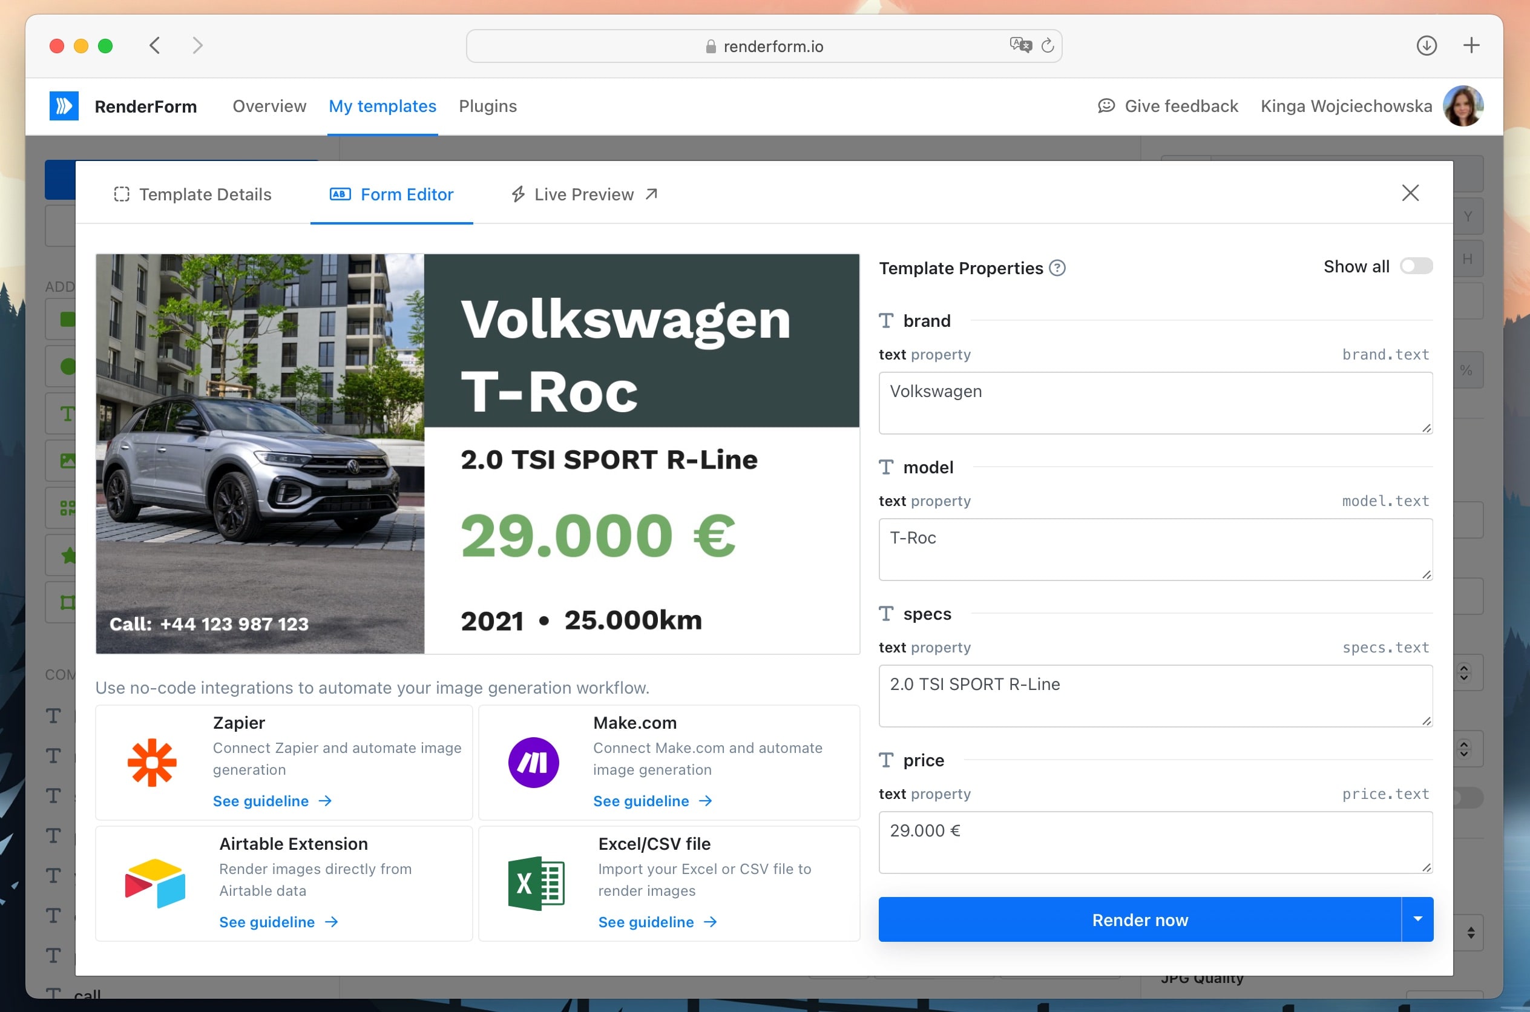Click the Zapier card title
The width and height of the screenshot is (1530, 1012).
(x=239, y=723)
